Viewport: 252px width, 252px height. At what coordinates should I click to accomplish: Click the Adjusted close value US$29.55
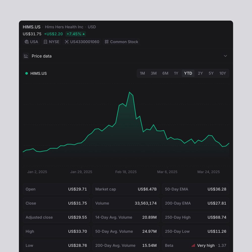coord(77,217)
